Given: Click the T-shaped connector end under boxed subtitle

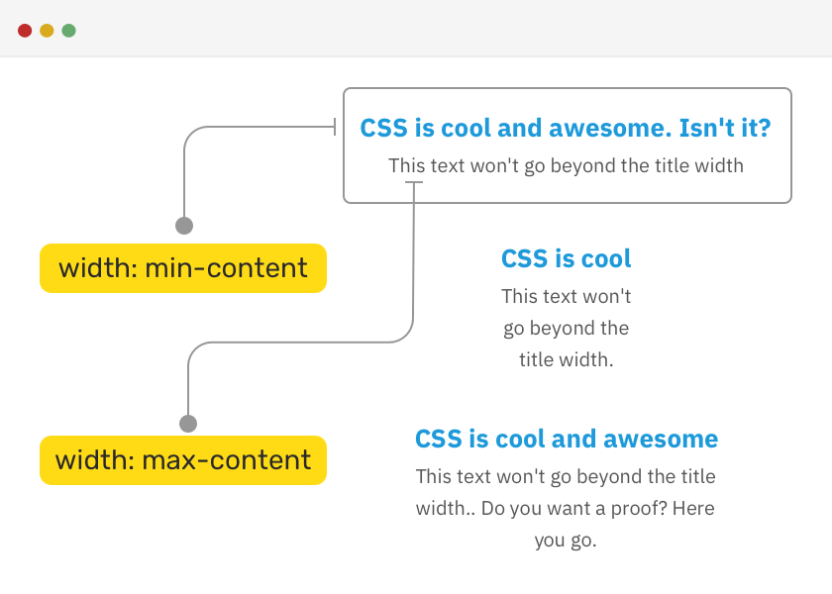Looking at the screenshot, I should pyautogui.click(x=414, y=183).
